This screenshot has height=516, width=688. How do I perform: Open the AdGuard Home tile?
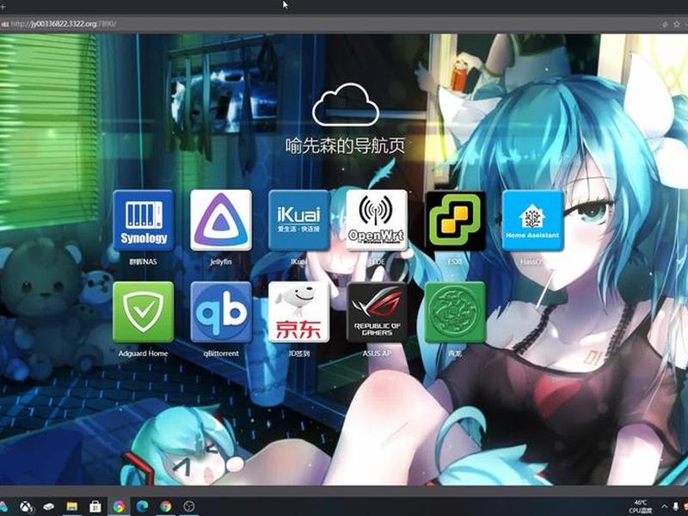coord(144,312)
